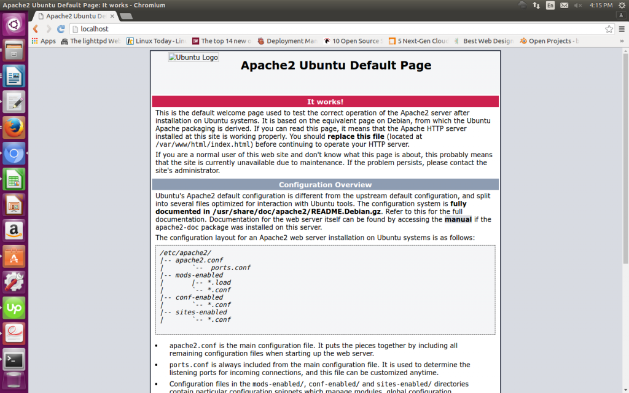Switch to the Apache2 Ubuntu Default tab

pos(76,16)
